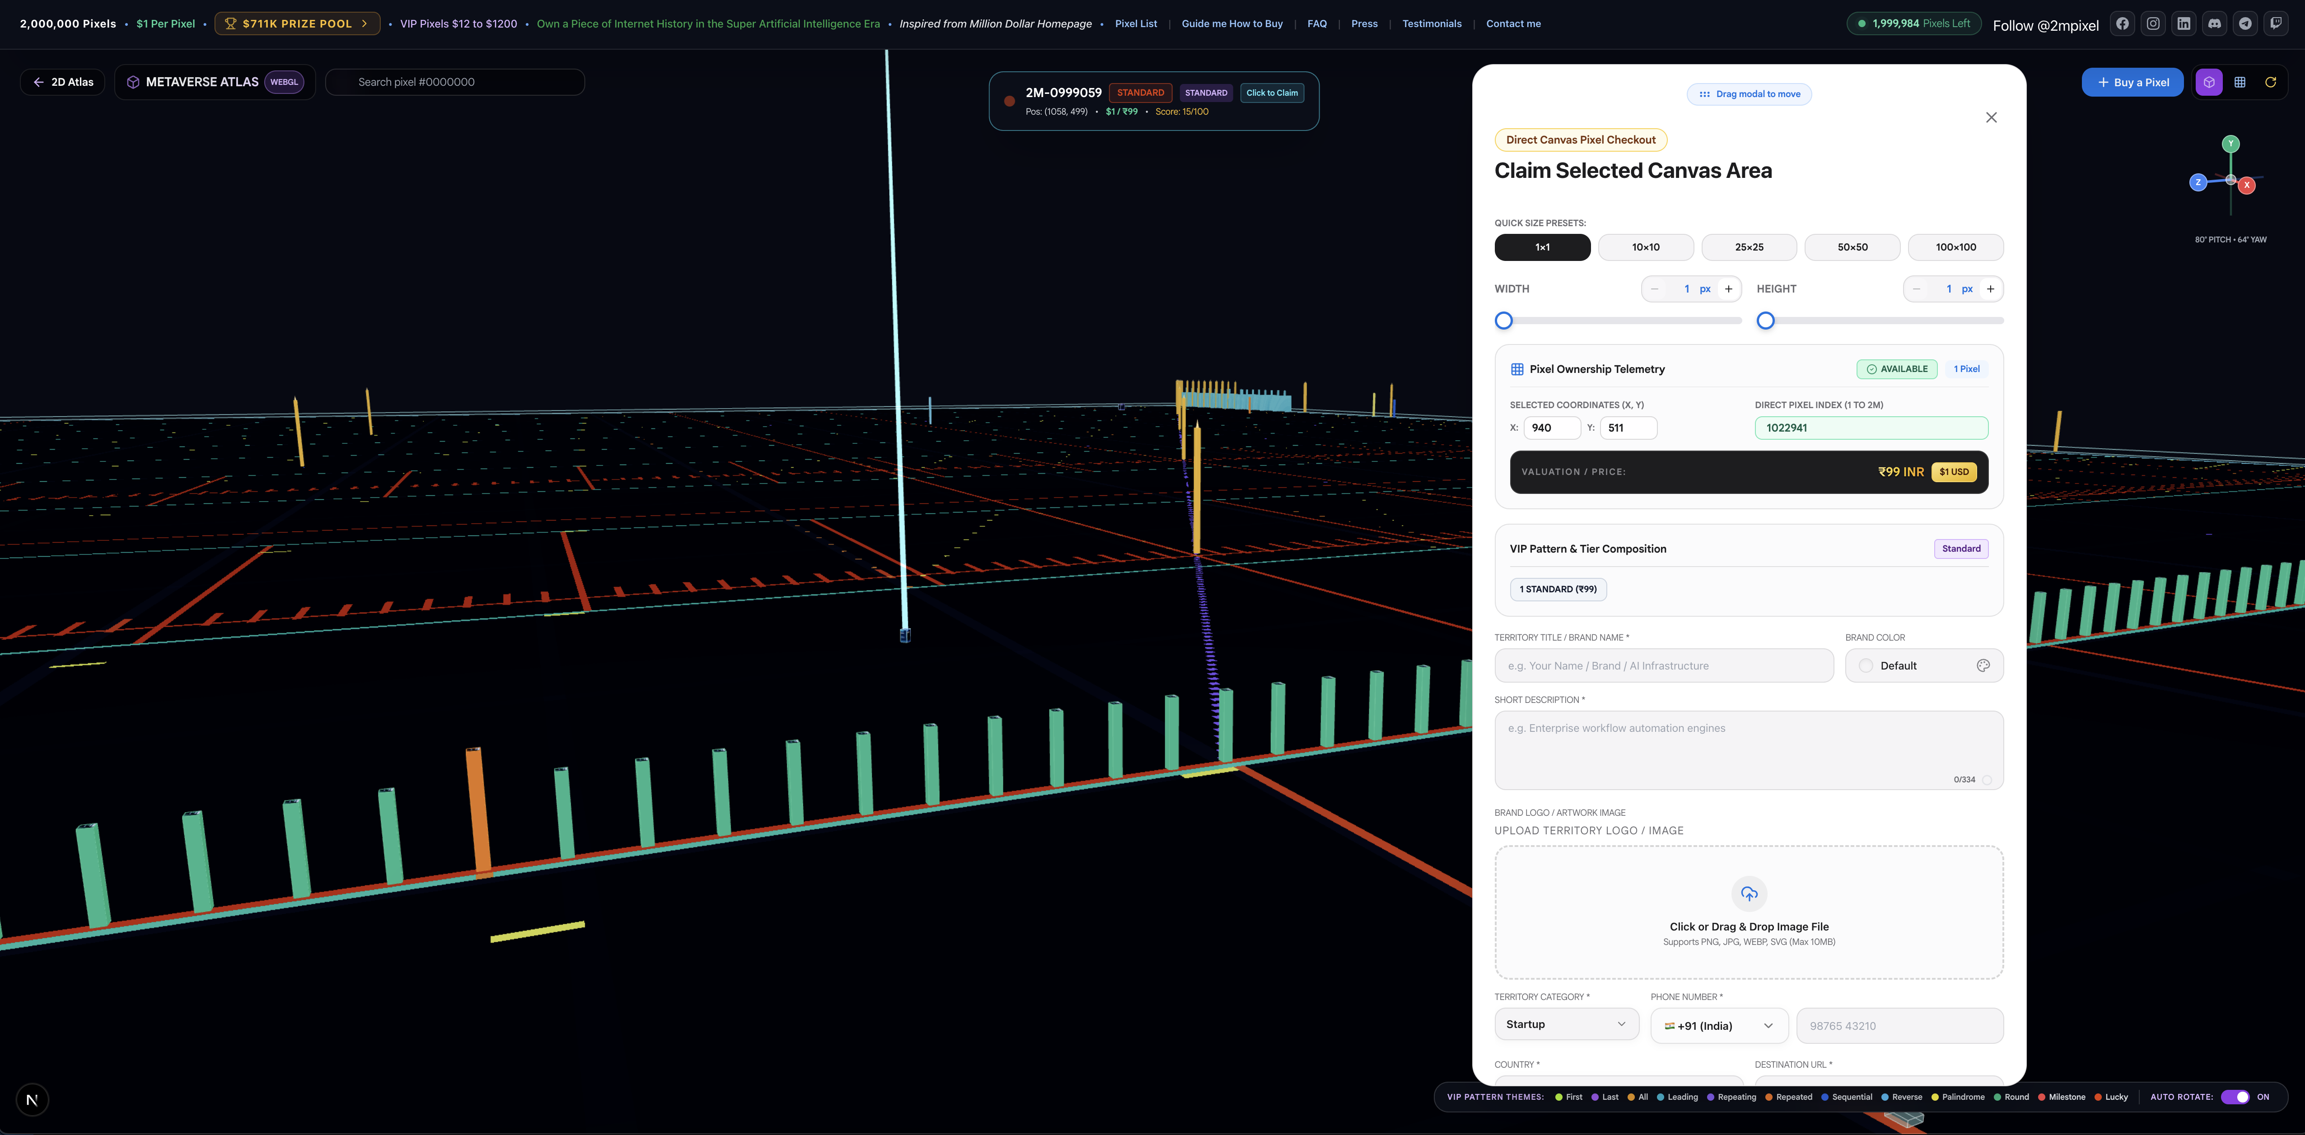This screenshot has height=1135, width=2305.
Task: Open the Facebook social icon
Action: tap(2123, 24)
